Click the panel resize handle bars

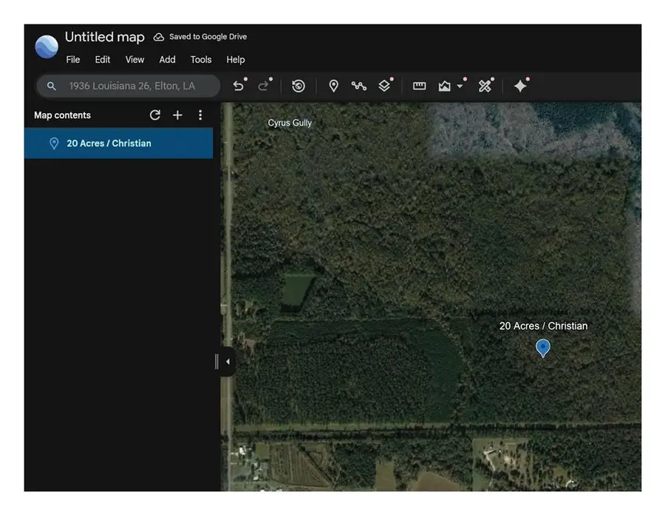click(216, 362)
